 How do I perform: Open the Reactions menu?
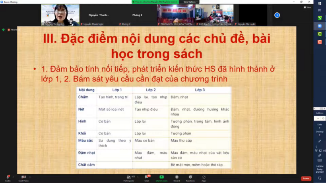(190, 177)
